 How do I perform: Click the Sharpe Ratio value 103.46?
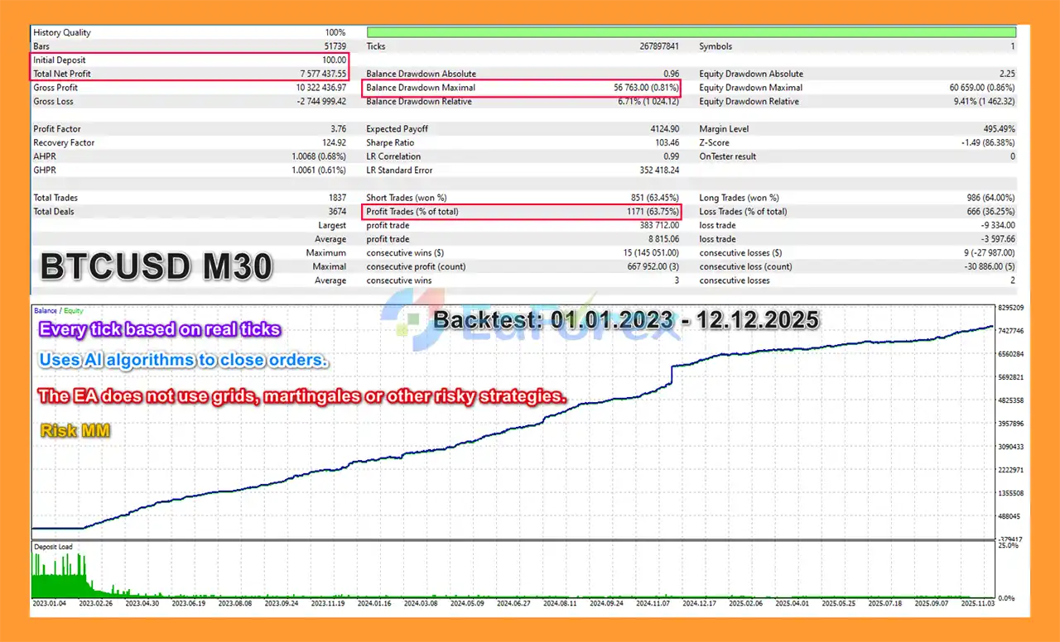[665, 143]
